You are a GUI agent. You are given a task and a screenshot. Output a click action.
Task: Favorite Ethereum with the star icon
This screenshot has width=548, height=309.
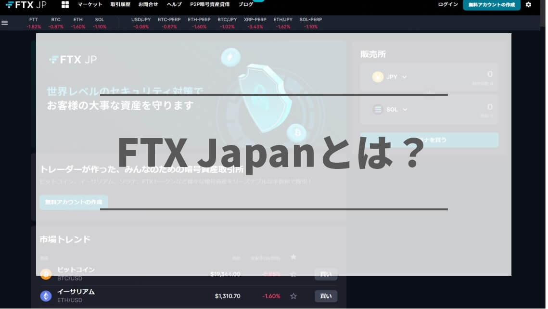[293, 296]
